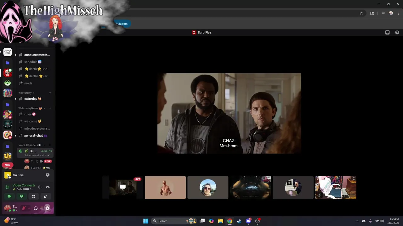This screenshot has height=226, width=403.
Task: Open the mods channel
Action: (x=35, y=83)
